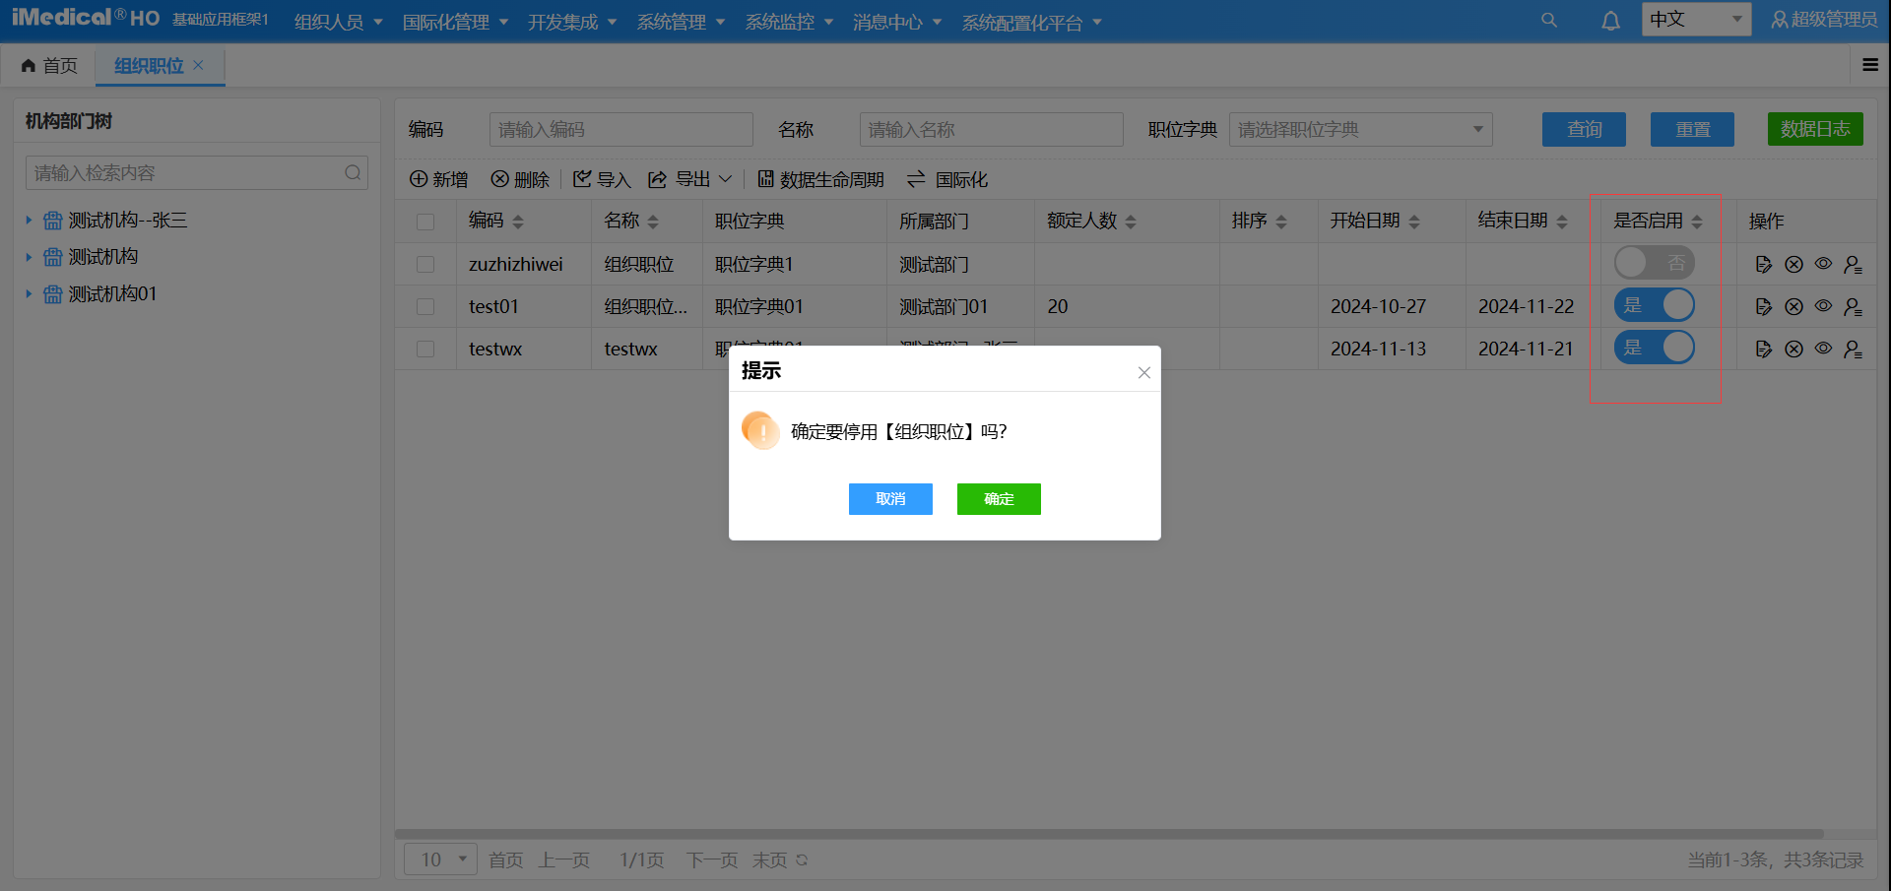This screenshot has width=1891, height=891.
Task: Check the checkbox on the test01 row
Action: coord(425,306)
